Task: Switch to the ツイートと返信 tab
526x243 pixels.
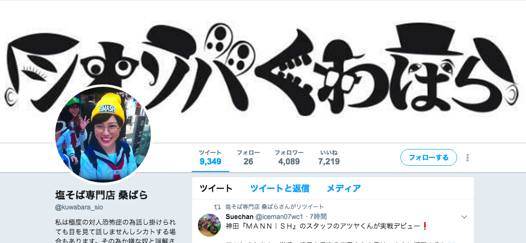Action: [x=280, y=188]
